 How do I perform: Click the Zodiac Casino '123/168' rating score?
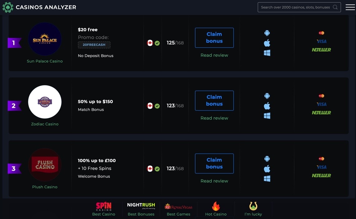tap(175, 106)
